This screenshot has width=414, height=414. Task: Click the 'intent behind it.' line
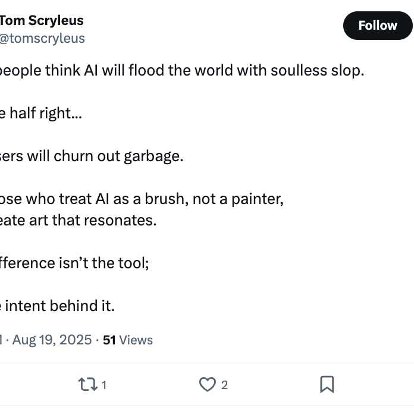pyautogui.click(x=58, y=306)
